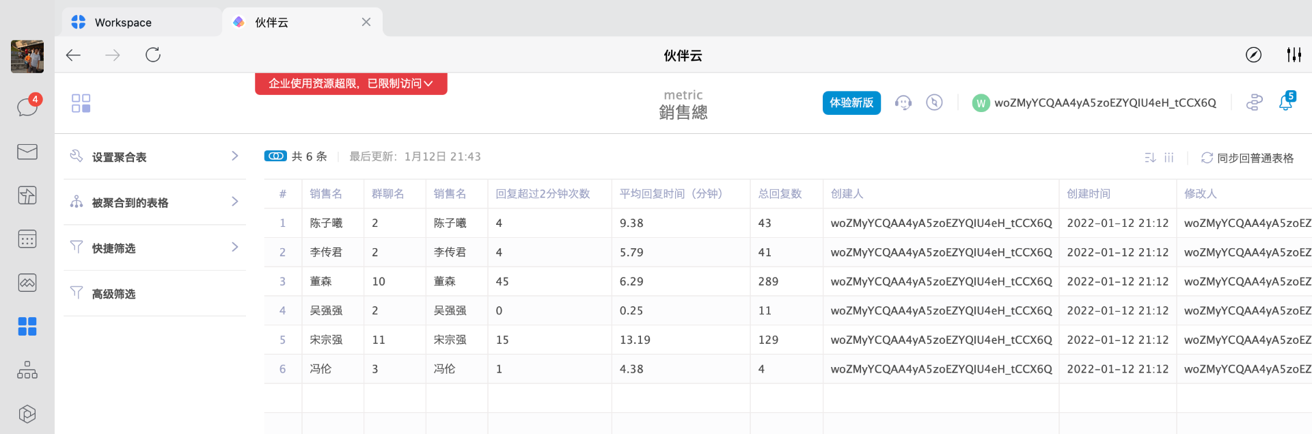Click the 体验新版 button

pyautogui.click(x=851, y=103)
